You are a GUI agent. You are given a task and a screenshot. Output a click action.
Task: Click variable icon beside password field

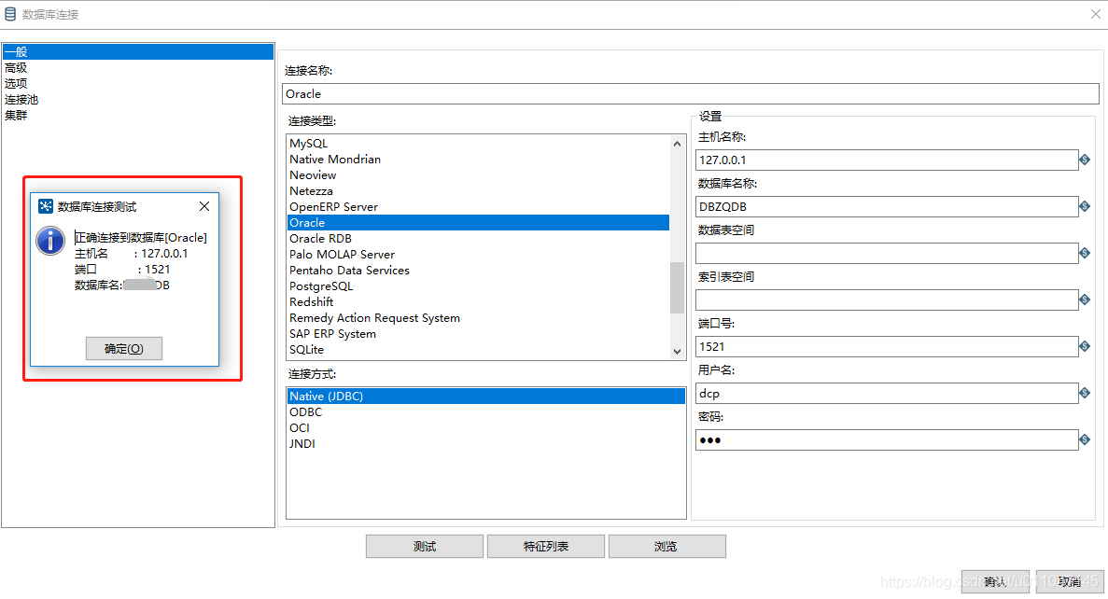(1085, 440)
